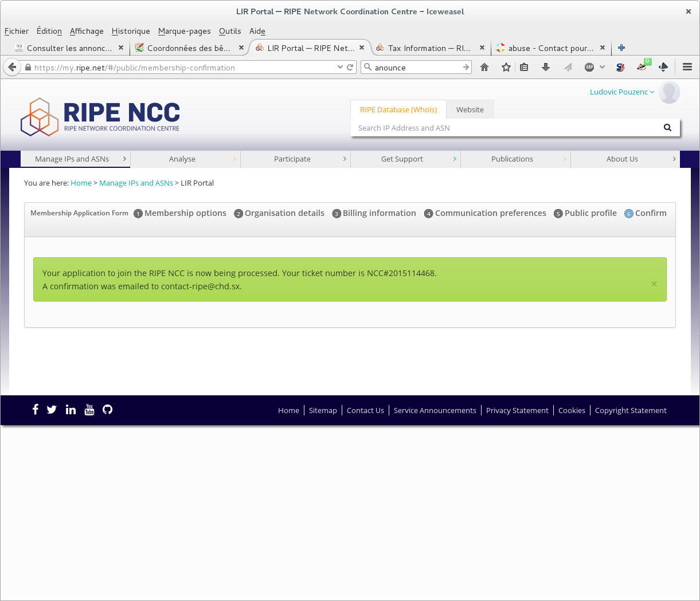Image resolution: width=700 pixels, height=601 pixels.
Task: Show bookmarks list icon in toolbar
Action: tap(524, 67)
